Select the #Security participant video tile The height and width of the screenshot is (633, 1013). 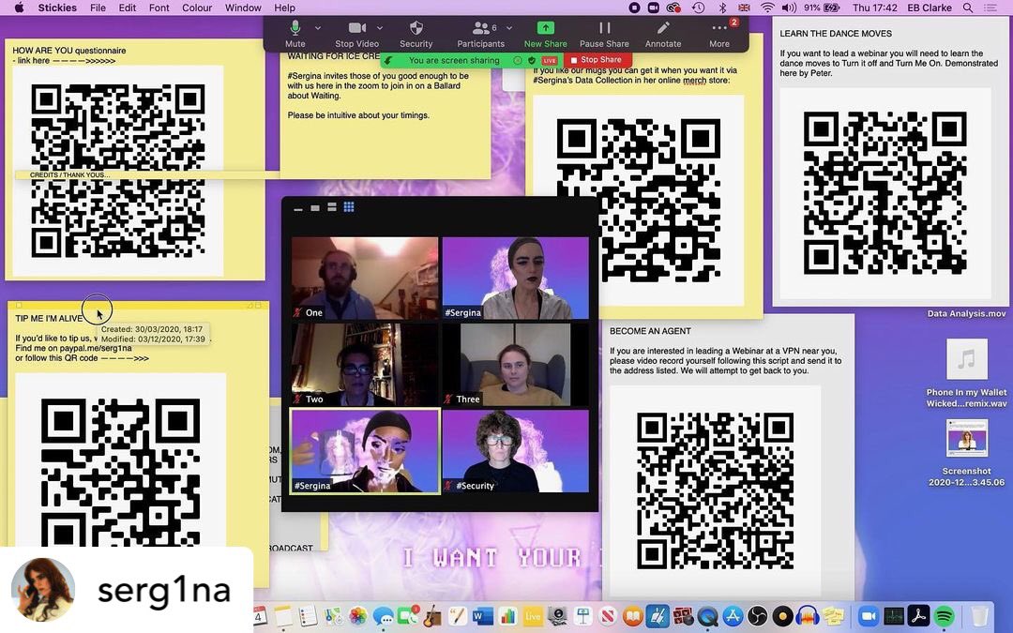(x=516, y=451)
